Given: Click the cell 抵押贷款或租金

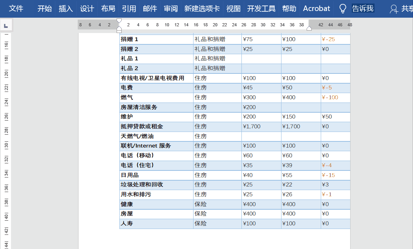Looking at the screenshot, I should (157, 126).
